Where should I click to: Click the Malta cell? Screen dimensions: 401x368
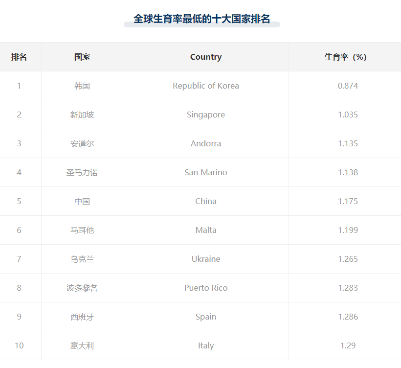tap(206, 230)
